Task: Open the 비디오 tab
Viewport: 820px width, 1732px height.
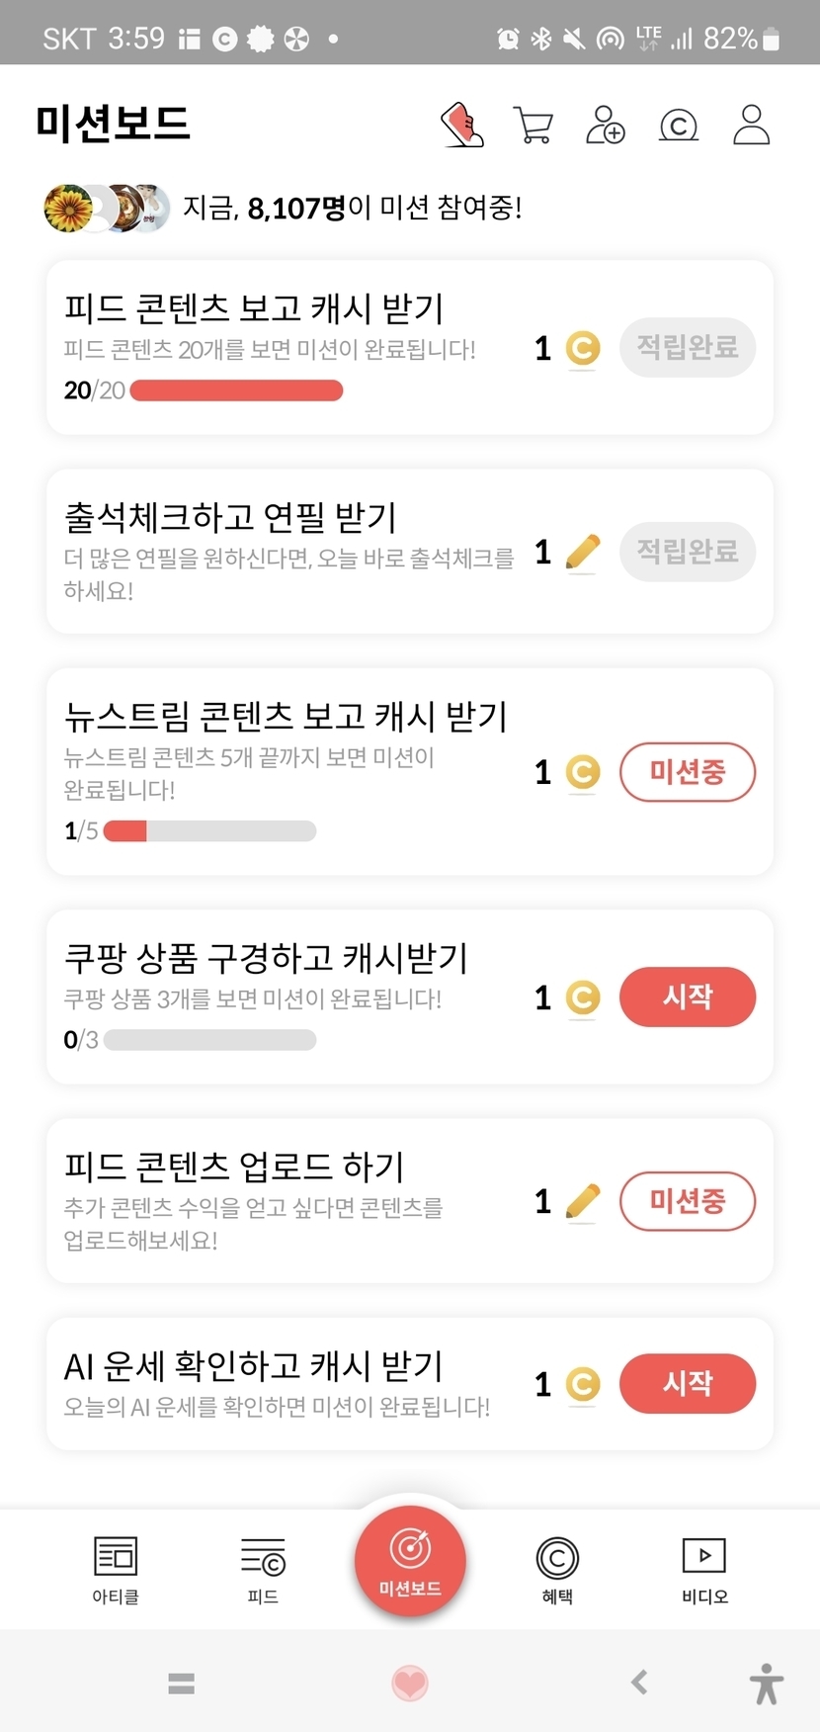Action: point(704,1569)
